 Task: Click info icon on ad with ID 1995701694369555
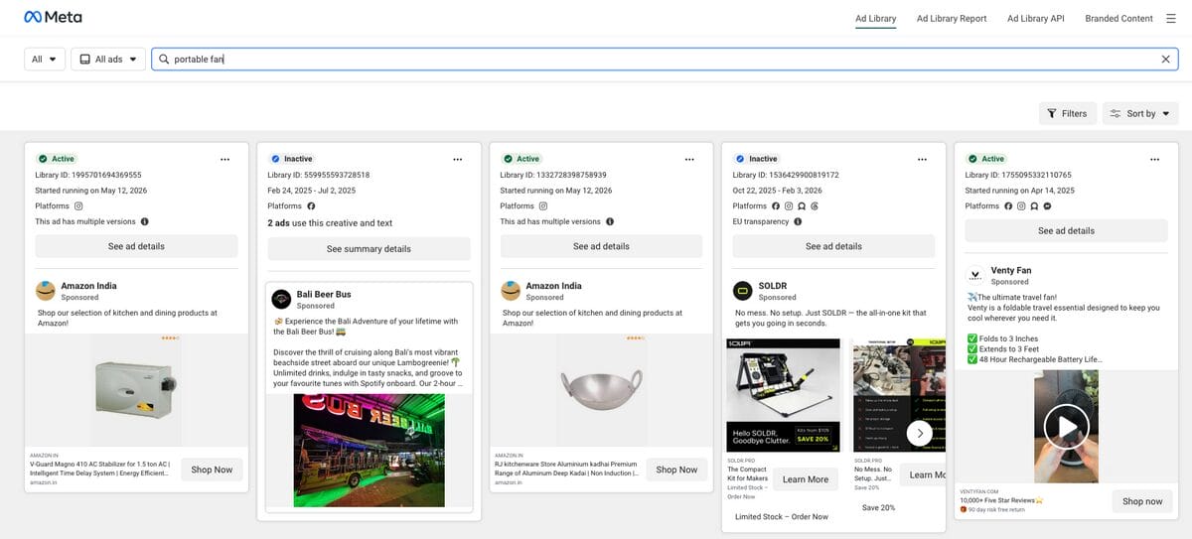pos(145,221)
